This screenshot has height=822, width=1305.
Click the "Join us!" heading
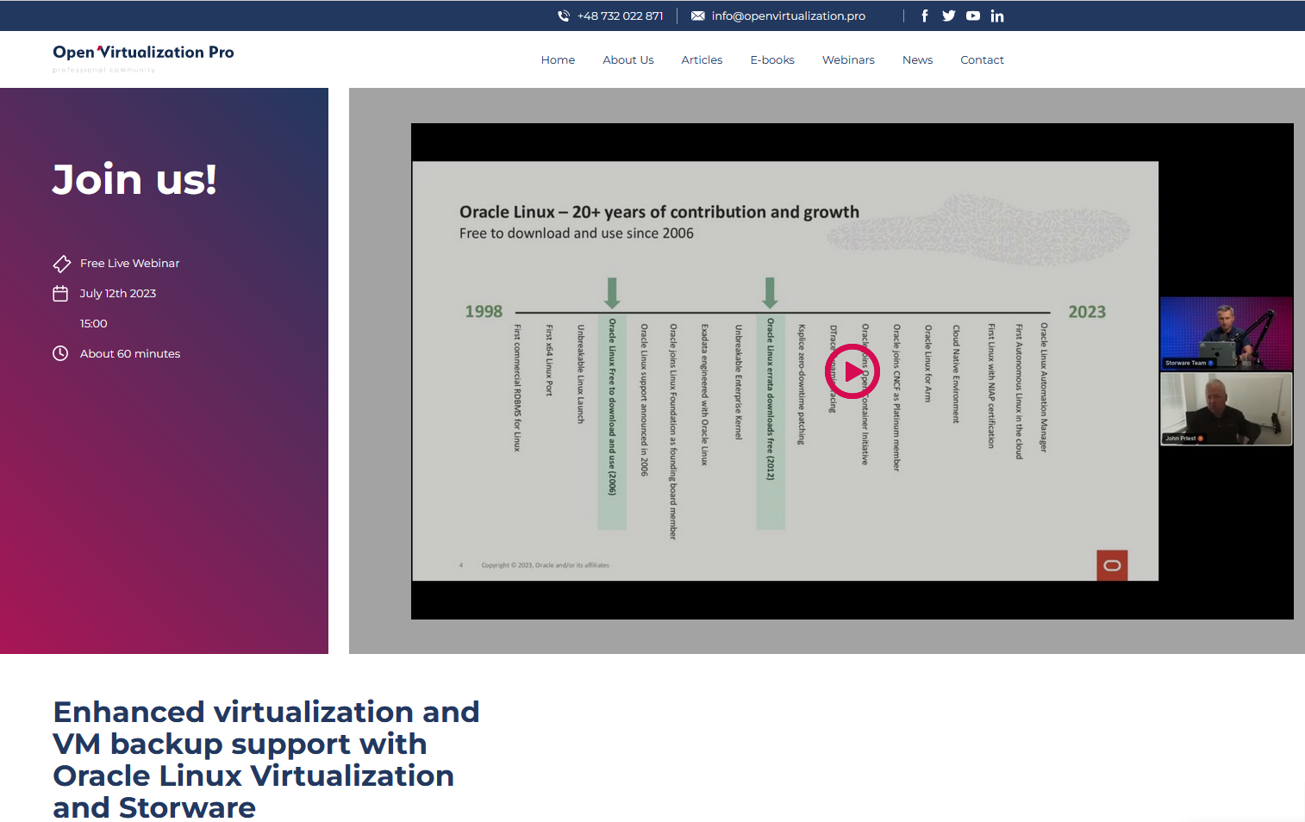point(134,180)
